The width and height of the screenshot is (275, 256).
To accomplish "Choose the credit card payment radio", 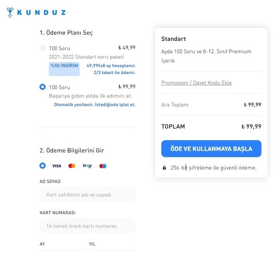I will (43, 166).
